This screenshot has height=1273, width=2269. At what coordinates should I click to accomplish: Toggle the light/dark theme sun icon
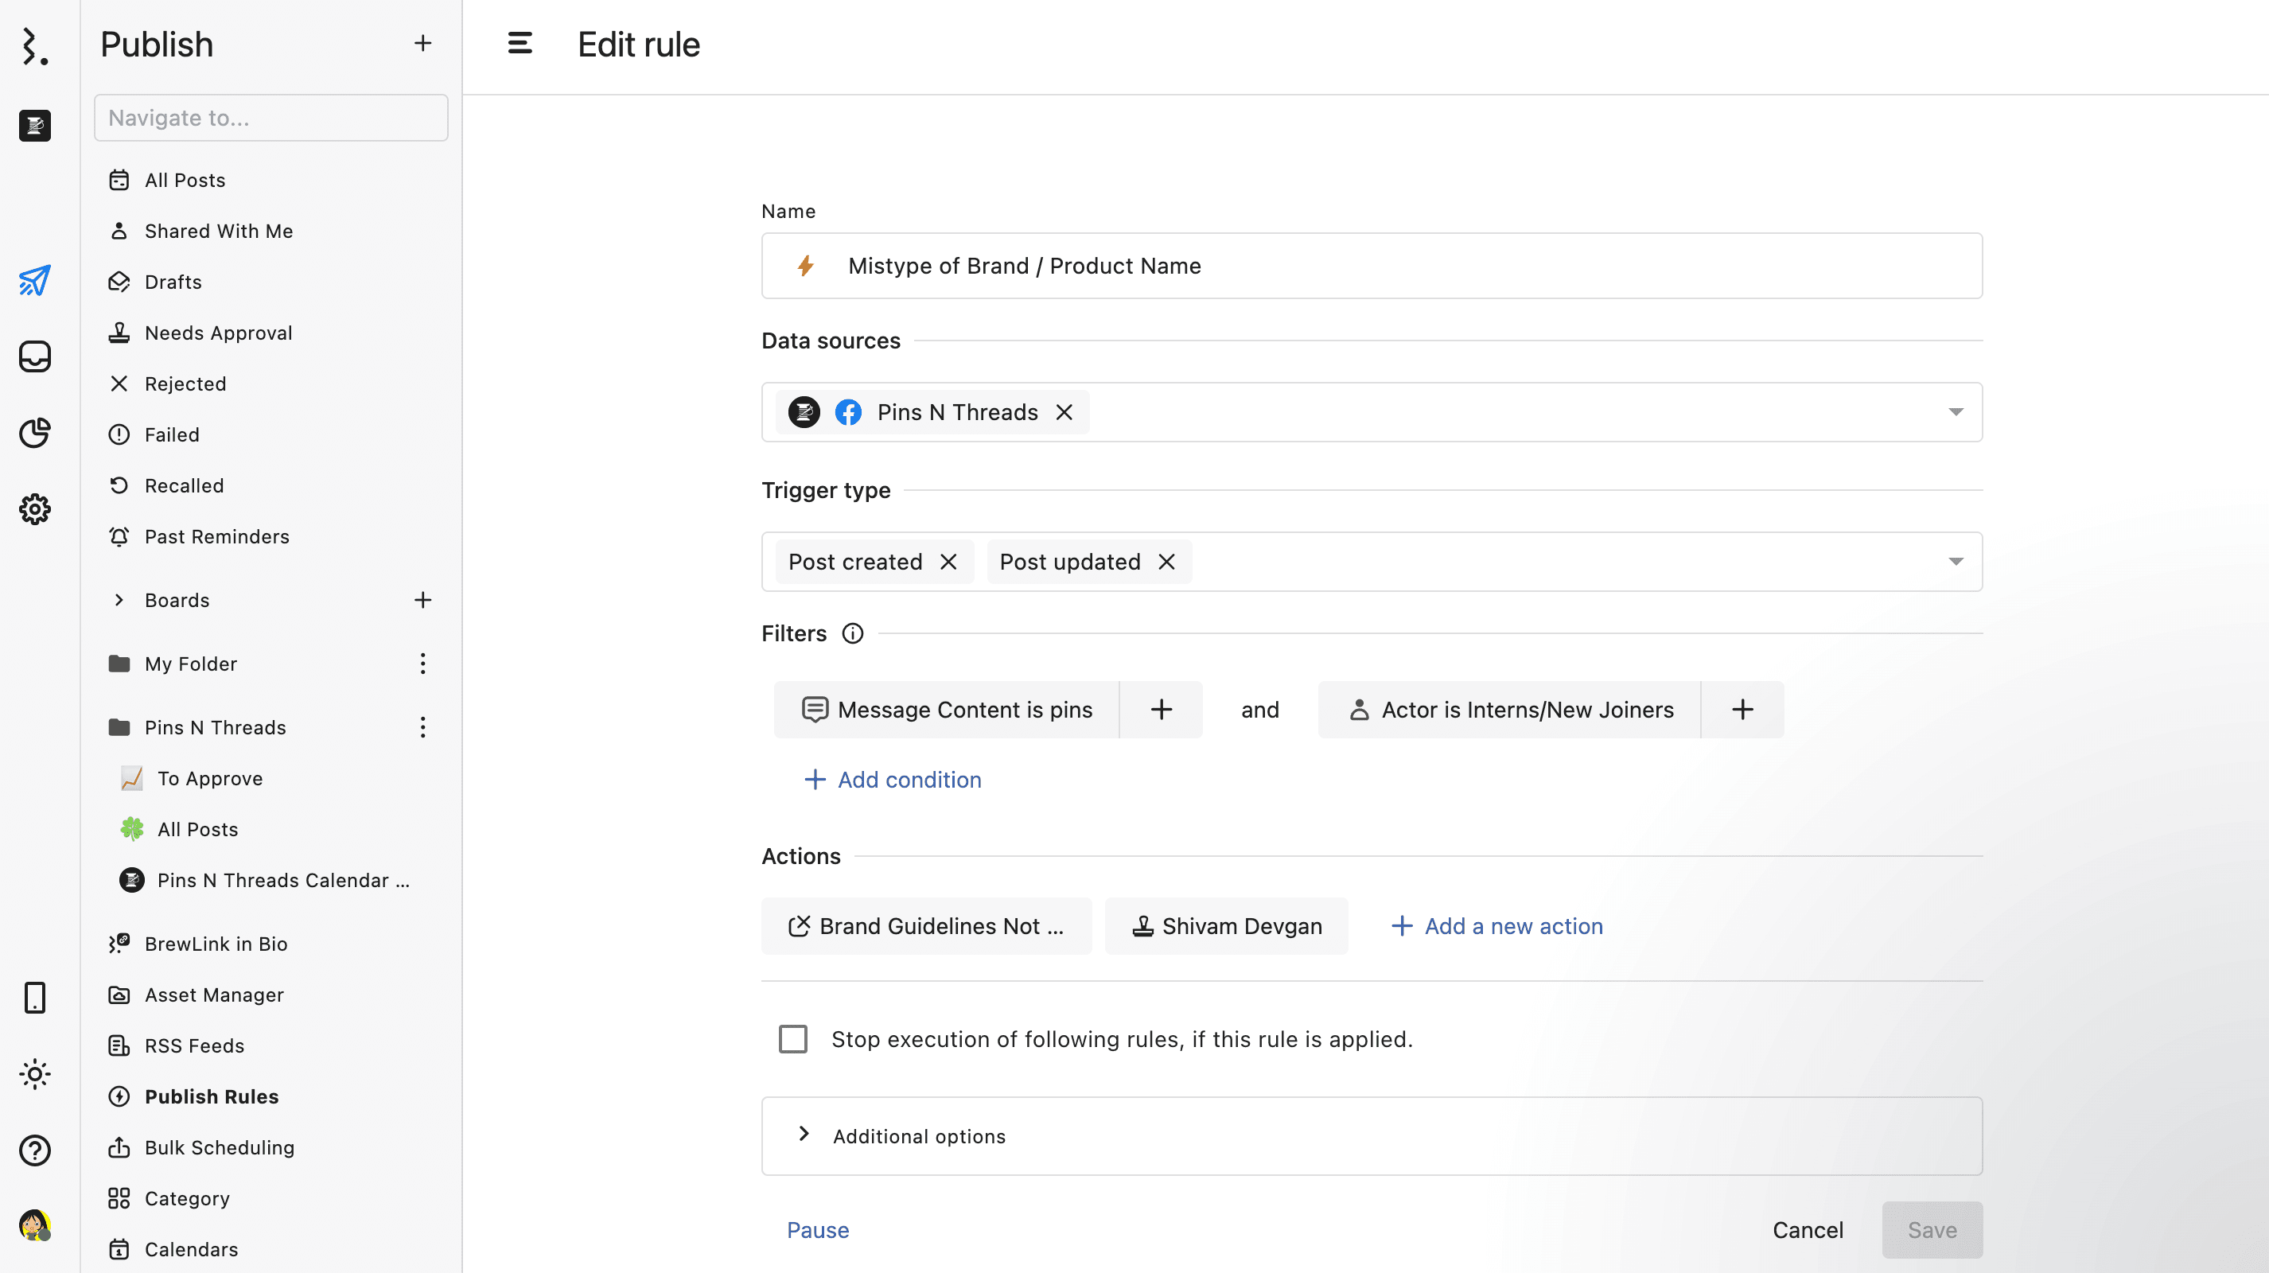[x=34, y=1074]
